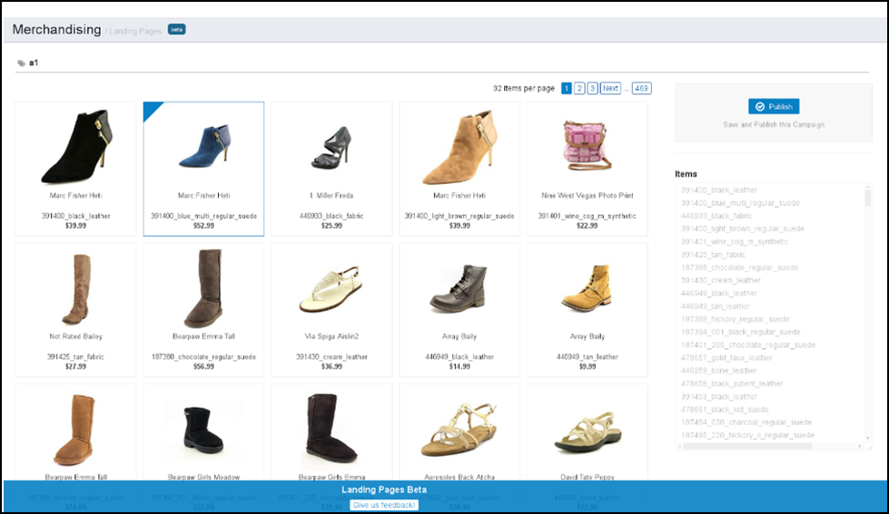Click the $9.99 price under tan Array Baily
The height and width of the screenshot is (514, 889).
tap(588, 367)
